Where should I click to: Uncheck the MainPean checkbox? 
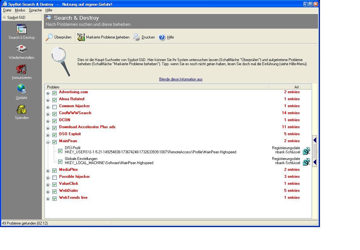click(x=54, y=142)
